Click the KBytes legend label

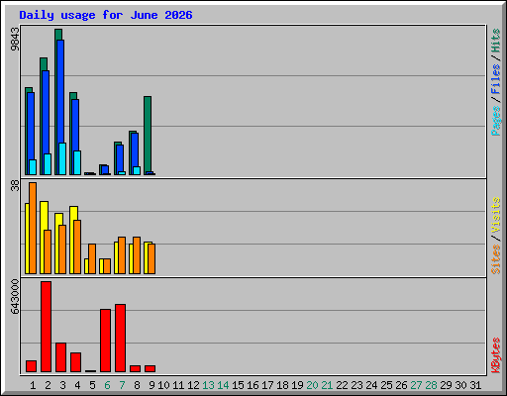click(x=496, y=355)
